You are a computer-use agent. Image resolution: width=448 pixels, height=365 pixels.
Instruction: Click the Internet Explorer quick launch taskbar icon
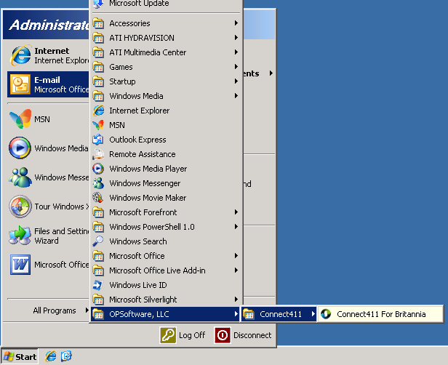51,356
